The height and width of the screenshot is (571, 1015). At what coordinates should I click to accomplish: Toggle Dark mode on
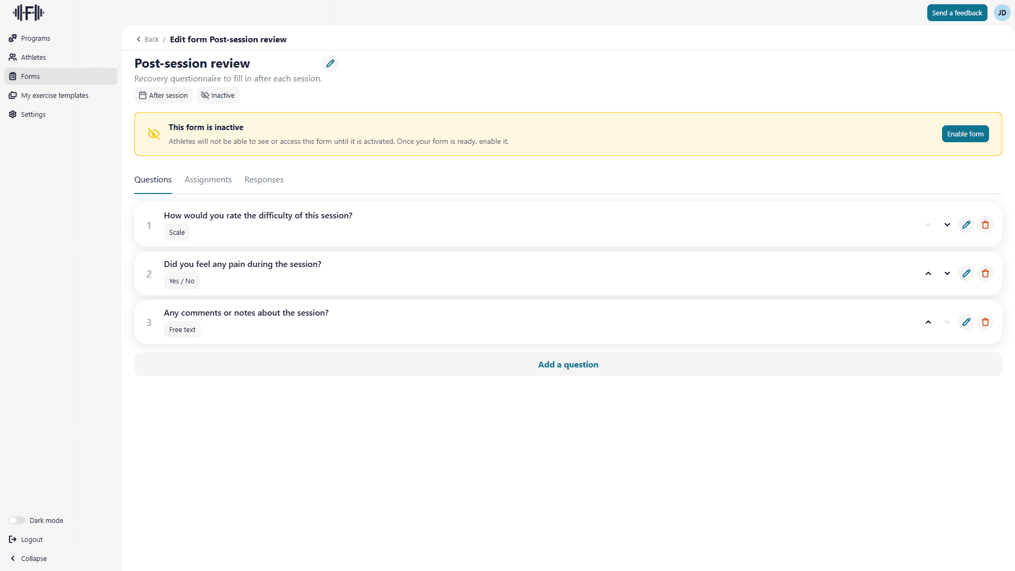tap(16, 520)
